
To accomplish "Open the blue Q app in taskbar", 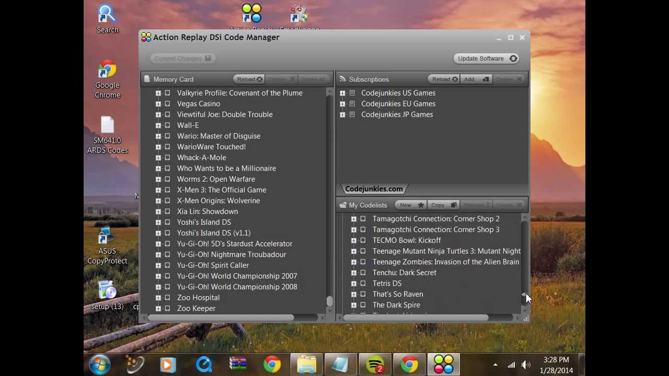I will (204, 365).
